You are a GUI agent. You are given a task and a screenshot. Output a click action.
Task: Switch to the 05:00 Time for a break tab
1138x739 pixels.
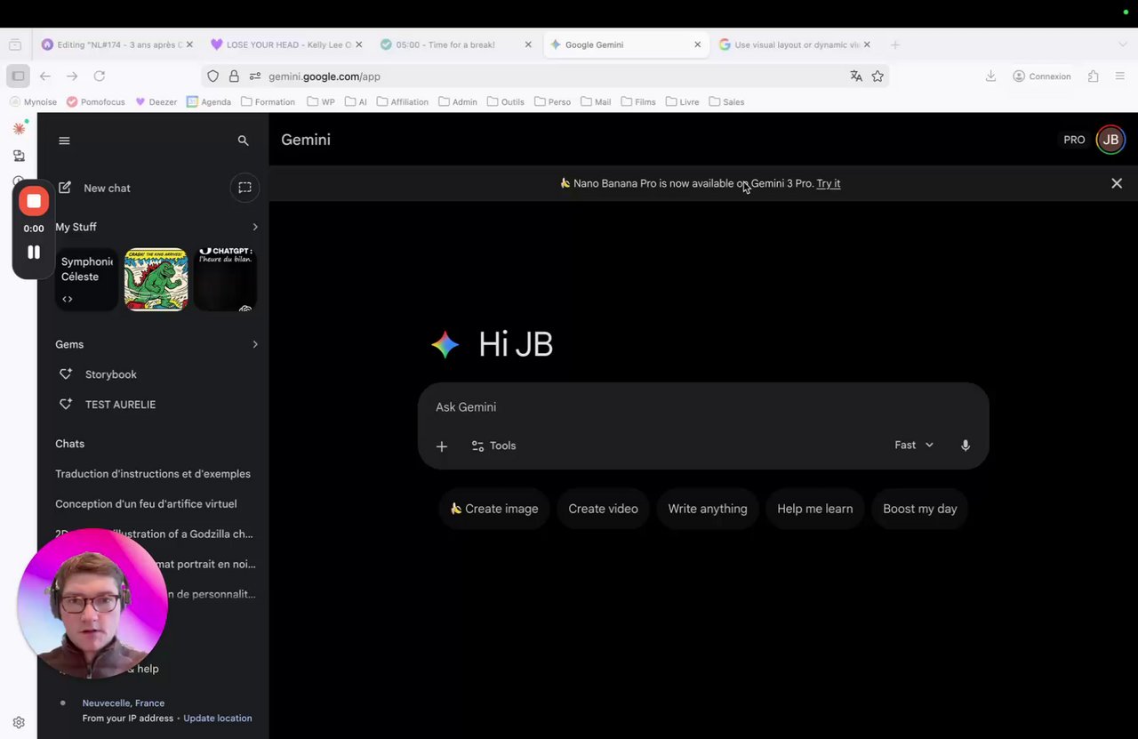click(x=455, y=44)
